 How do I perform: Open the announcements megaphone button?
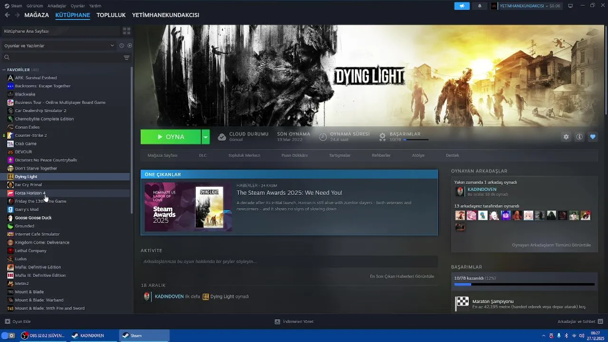click(462, 6)
